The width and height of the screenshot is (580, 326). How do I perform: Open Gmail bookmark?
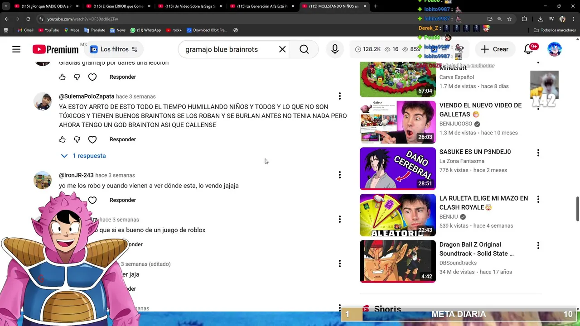coord(25,30)
